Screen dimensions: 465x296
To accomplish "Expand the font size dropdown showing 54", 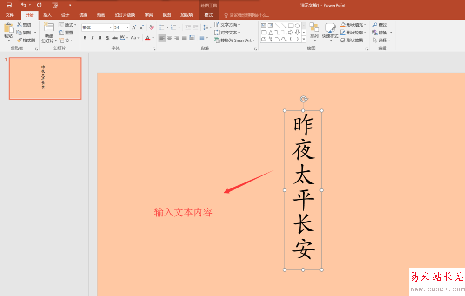I will (127, 27).
